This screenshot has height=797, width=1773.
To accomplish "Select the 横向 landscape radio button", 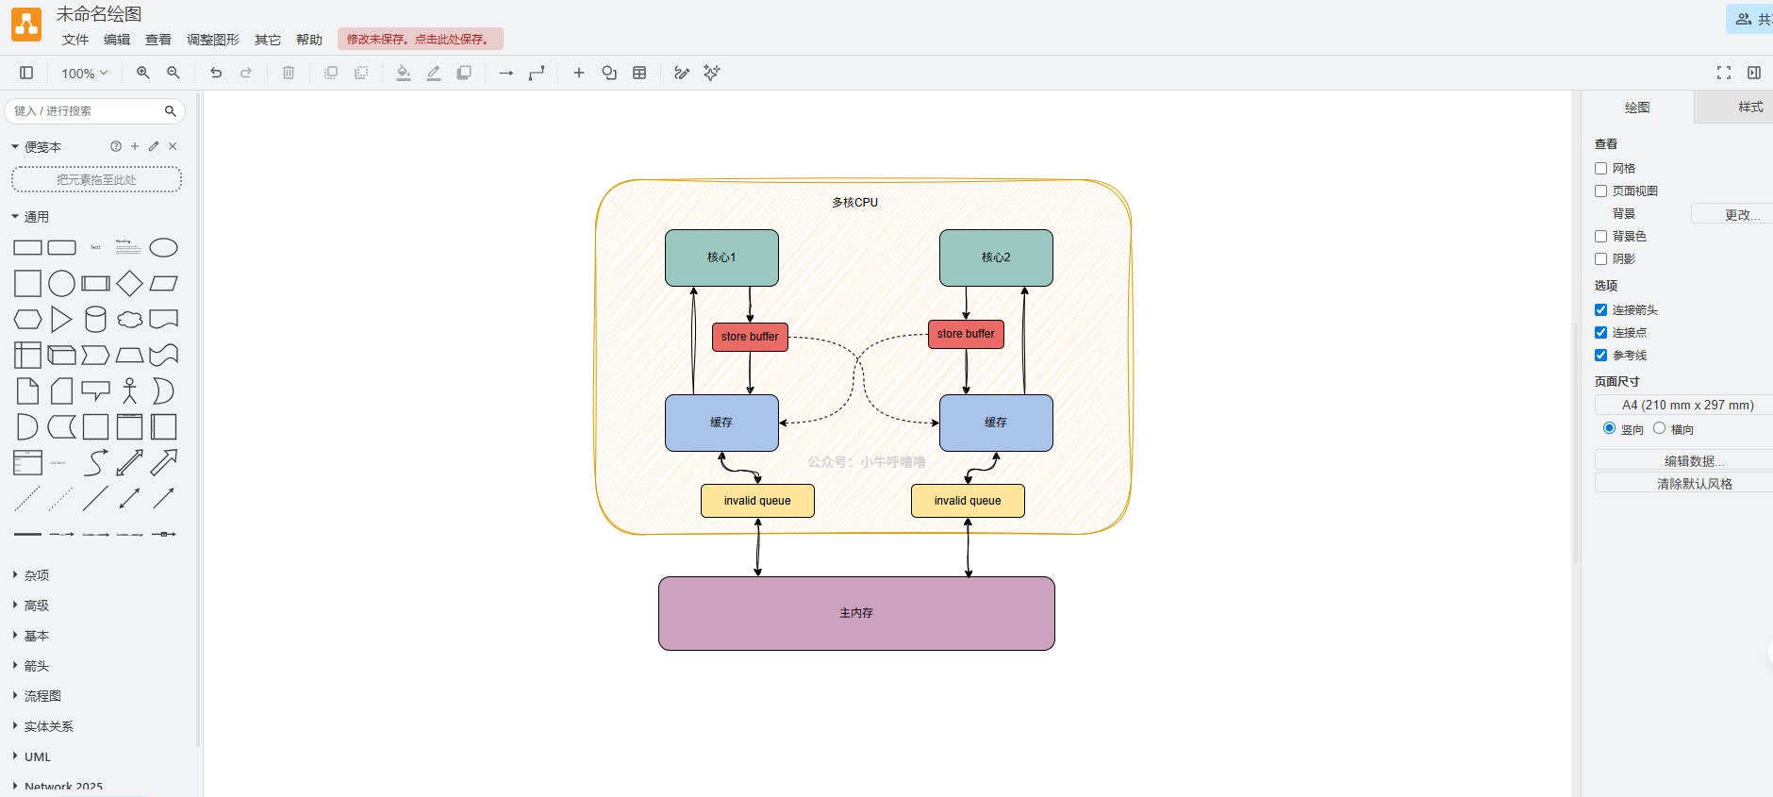I will point(1659,428).
